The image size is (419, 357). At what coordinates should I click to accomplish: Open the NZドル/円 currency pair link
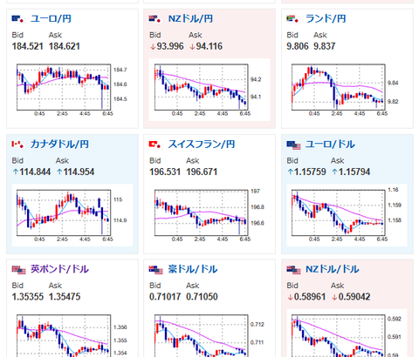coord(190,19)
